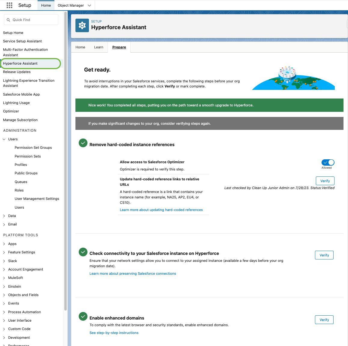Expand the Einstein section
Screen dimensions: 348x346
pos(4,286)
